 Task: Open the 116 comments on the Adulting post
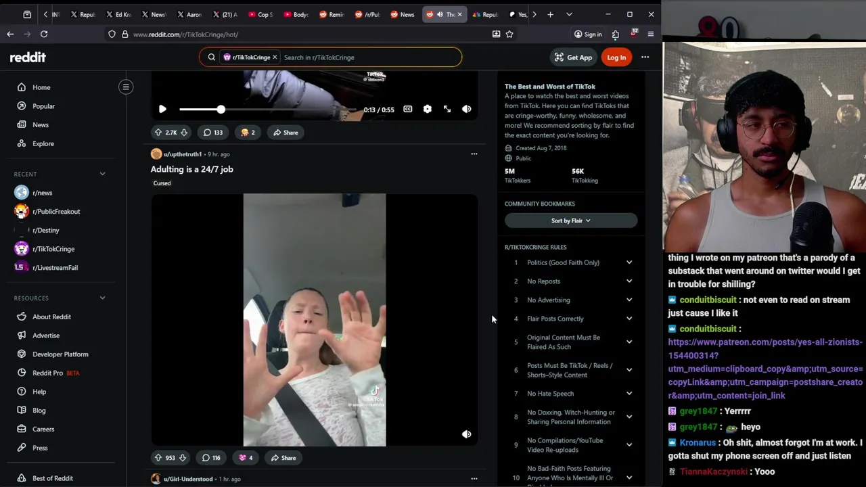(x=211, y=458)
